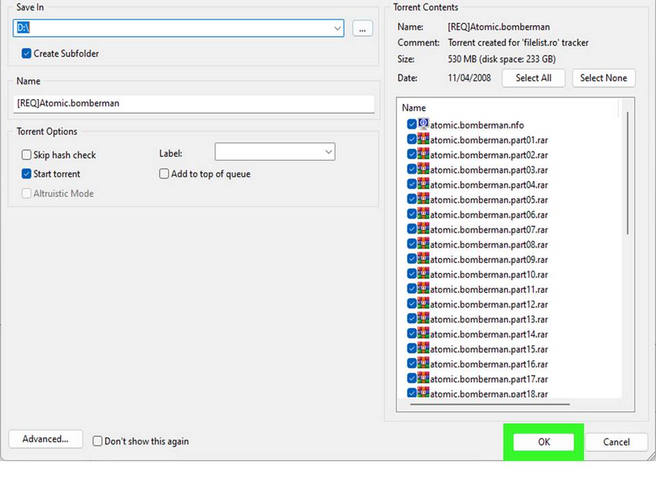
Task: Untick the part09.rar file checkbox
Action: (x=411, y=259)
